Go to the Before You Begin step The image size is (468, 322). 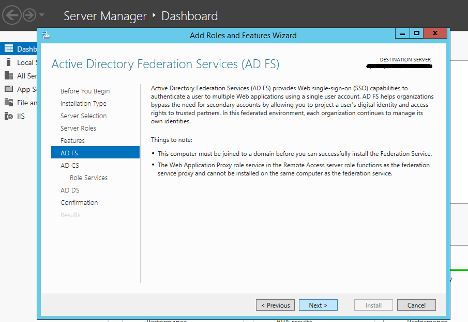click(x=85, y=91)
